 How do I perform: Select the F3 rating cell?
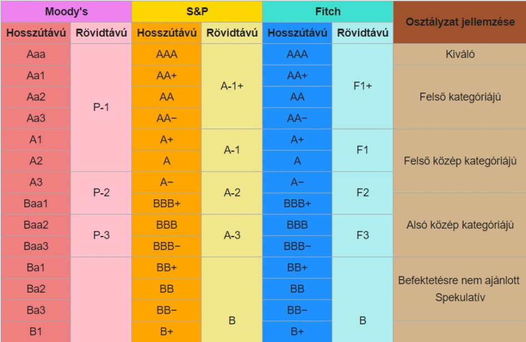tap(363, 235)
